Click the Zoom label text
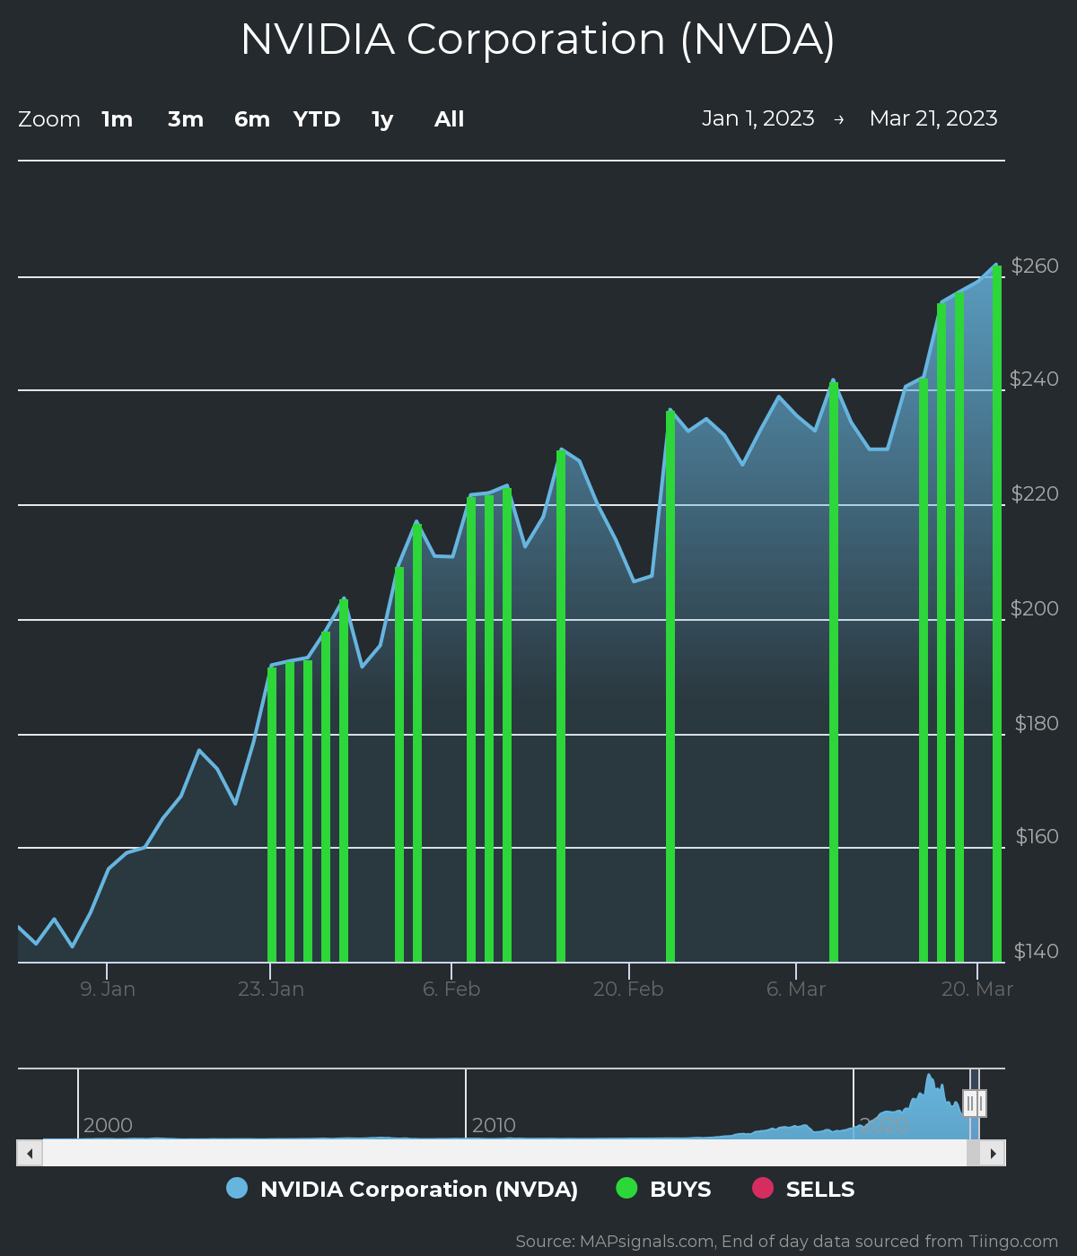 (49, 119)
